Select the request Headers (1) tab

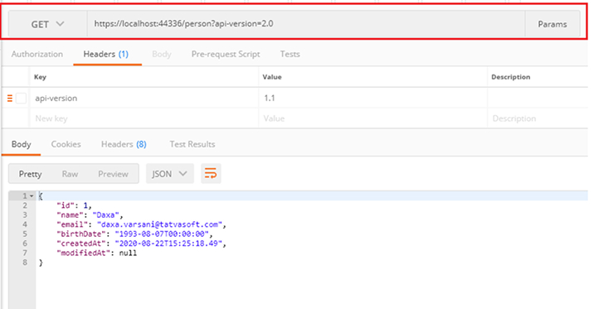[106, 54]
